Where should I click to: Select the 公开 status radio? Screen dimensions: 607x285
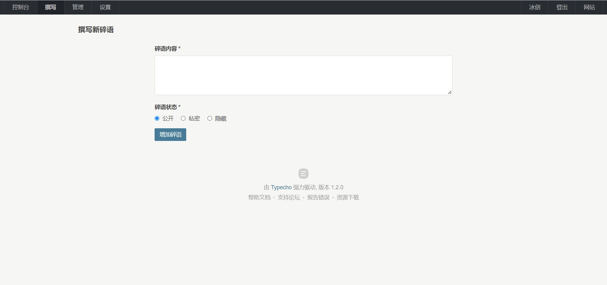157,118
